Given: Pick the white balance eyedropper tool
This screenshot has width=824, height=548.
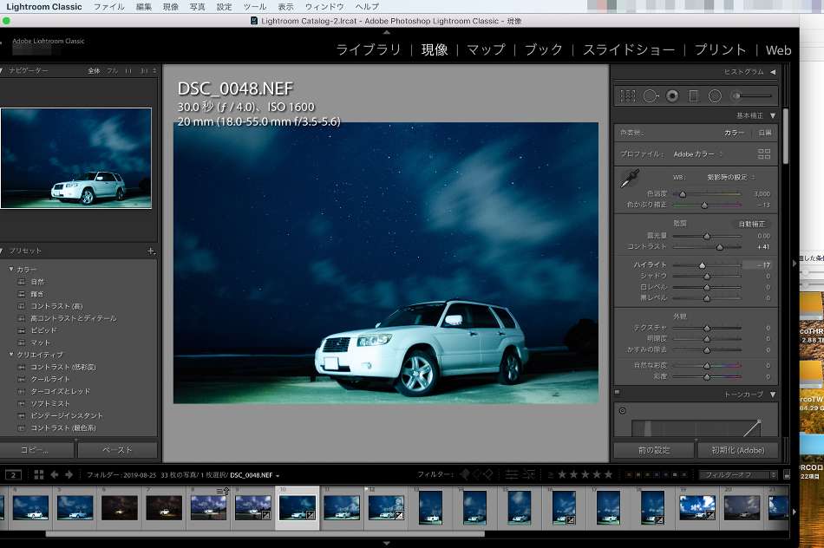Looking at the screenshot, I should pyautogui.click(x=628, y=179).
